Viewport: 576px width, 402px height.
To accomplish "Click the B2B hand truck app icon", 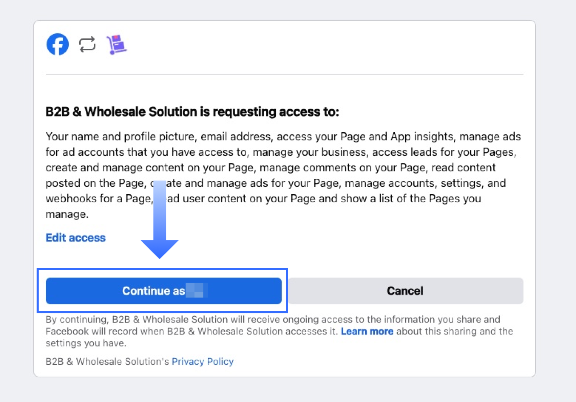I will point(116,44).
